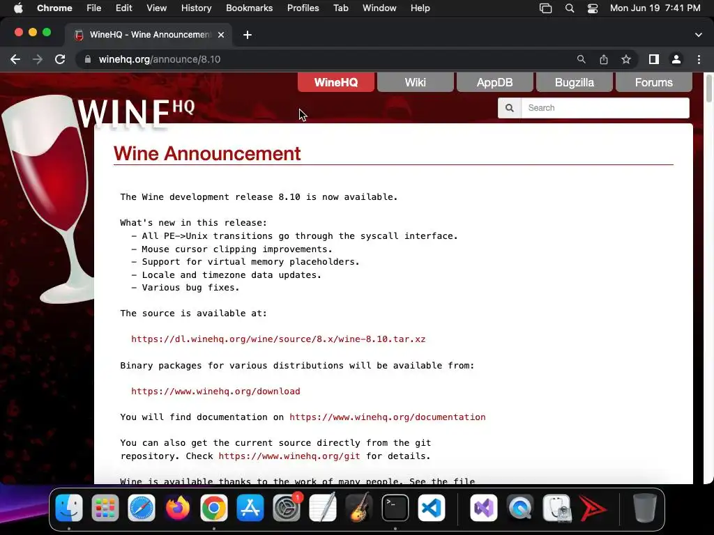Open App Store from the Dock

point(250,508)
